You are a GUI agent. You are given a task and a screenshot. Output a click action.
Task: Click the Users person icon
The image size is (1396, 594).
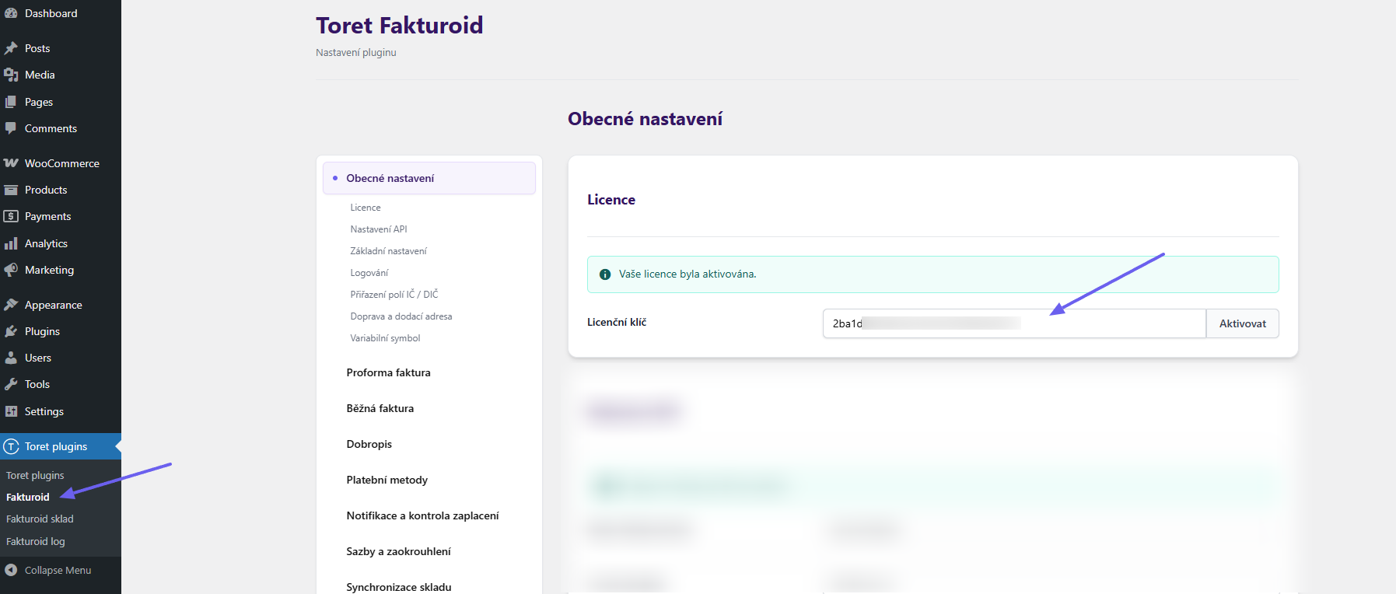point(11,358)
